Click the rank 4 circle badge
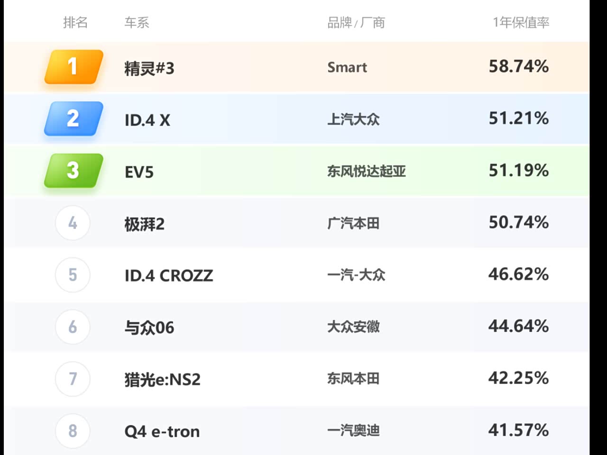Viewport: 607px width, 455px height. coord(73,223)
